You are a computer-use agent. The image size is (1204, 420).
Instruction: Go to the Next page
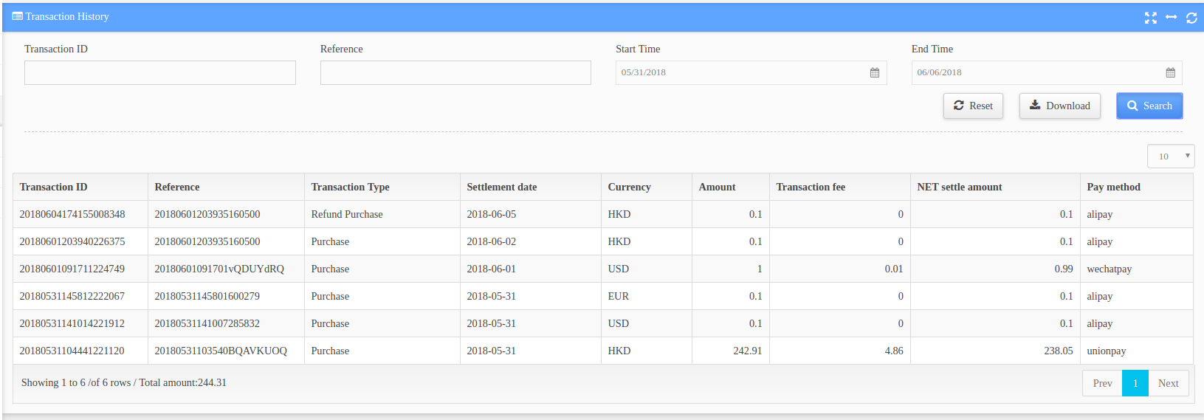1169,383
